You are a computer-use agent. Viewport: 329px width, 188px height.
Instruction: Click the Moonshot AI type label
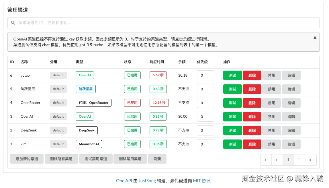point(89,144)
